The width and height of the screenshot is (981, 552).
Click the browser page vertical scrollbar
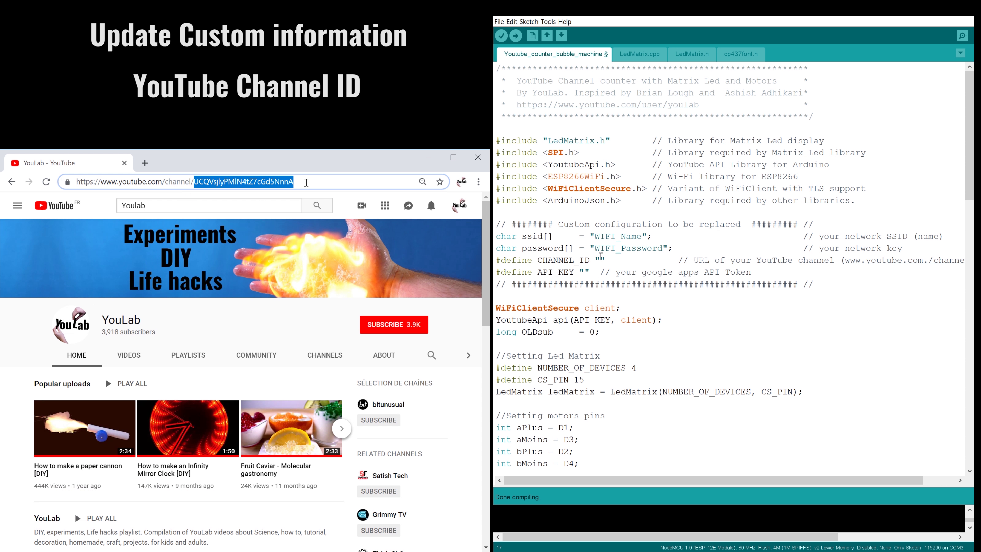(486, 264)
